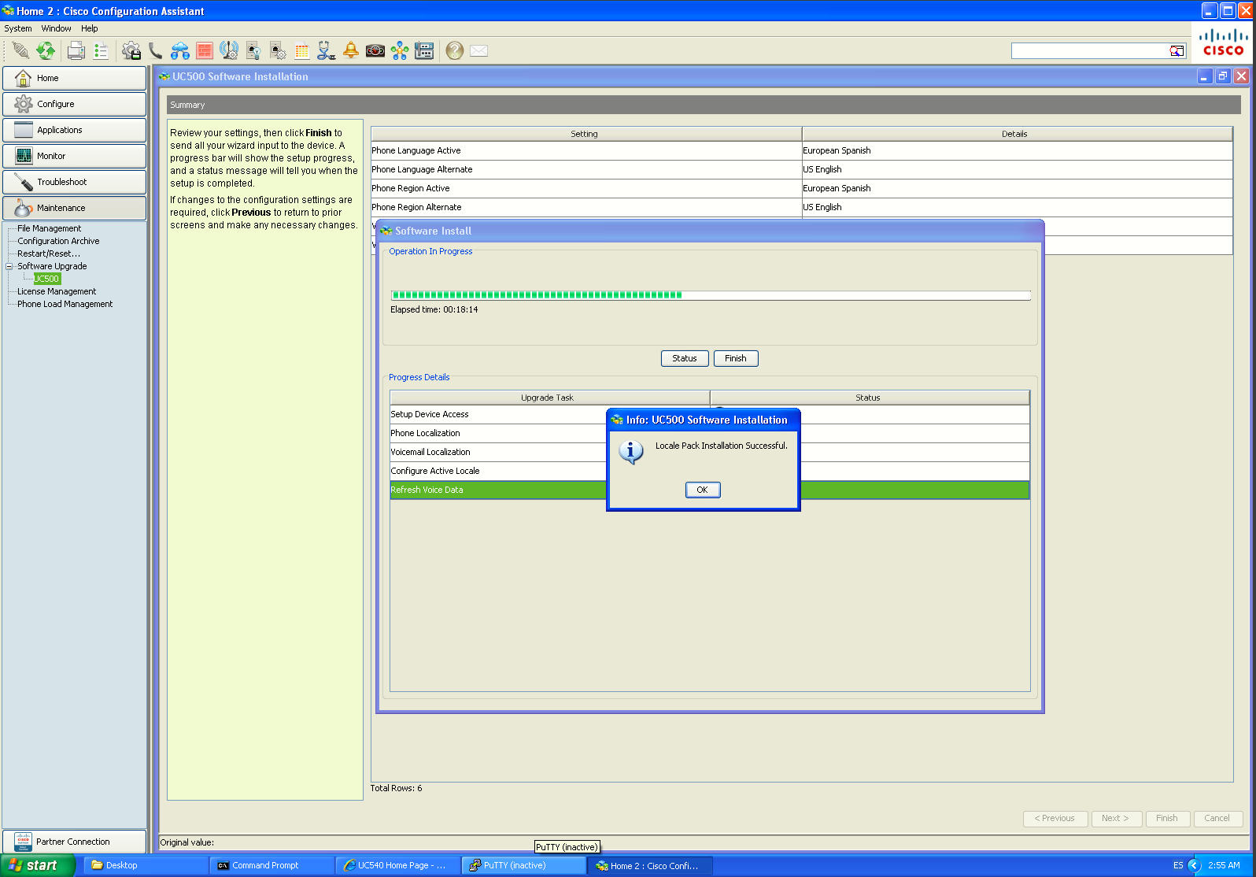Open the Port Settings gear port icon
Screen dimensions: 1256x877
pyautogui.click(x=278, y=51)
